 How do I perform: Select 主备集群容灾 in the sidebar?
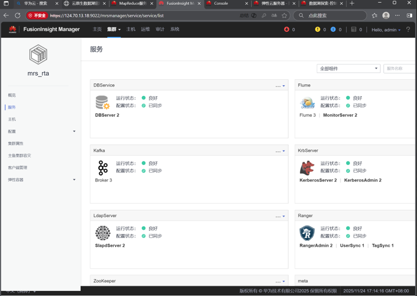point(19,155)
